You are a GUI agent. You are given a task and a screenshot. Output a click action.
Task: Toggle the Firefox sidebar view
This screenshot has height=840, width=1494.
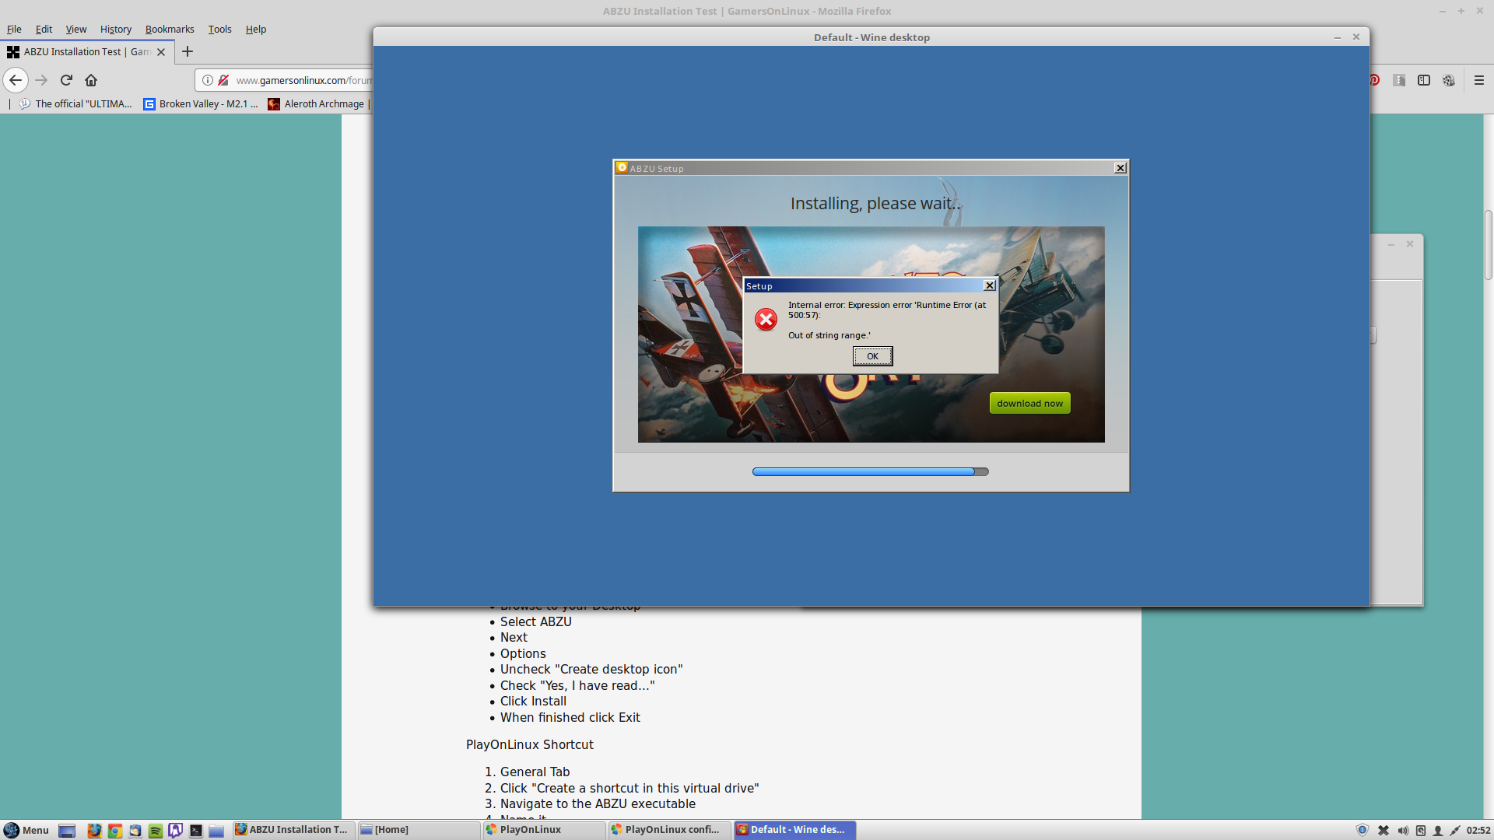click(1424, 80)
